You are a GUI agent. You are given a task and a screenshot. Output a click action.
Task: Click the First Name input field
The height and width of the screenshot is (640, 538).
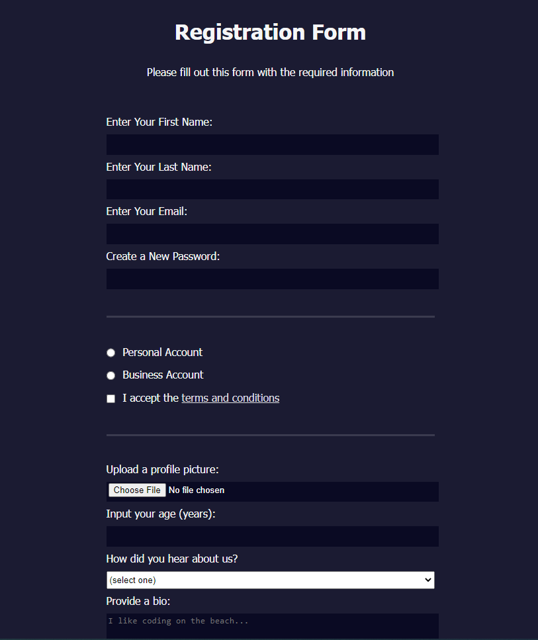pyautogui.click(x=272, y=144)
